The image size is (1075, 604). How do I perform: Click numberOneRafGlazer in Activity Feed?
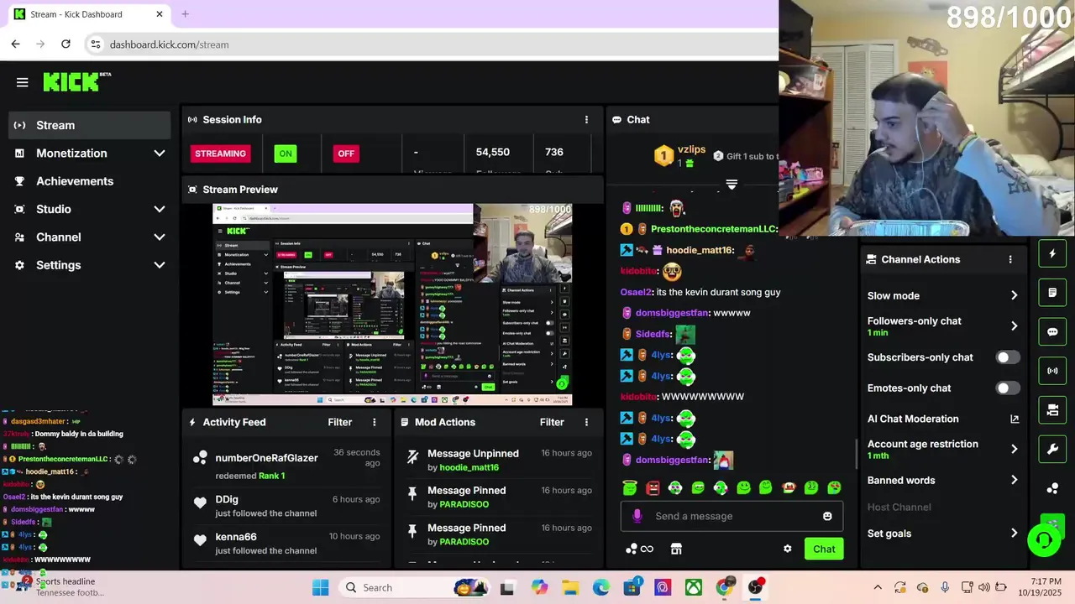pos(266,458)
